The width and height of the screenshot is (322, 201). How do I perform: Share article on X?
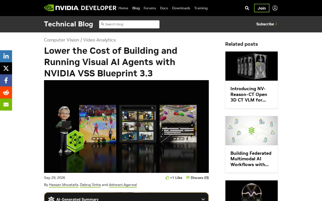coord(6,68)
